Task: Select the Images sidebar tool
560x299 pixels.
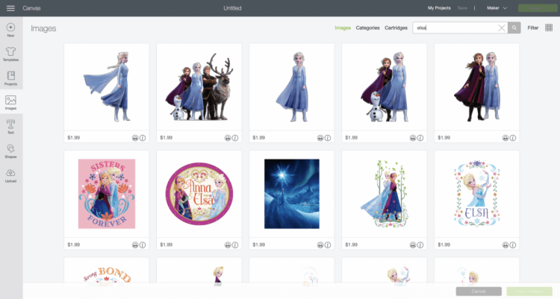Action: pyautogui.click(x=10, y=103)
